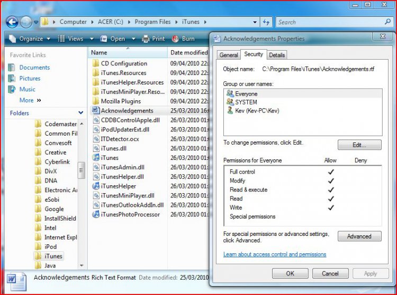
Task: Click OK in Properties dialog
Action: [290, 273]
